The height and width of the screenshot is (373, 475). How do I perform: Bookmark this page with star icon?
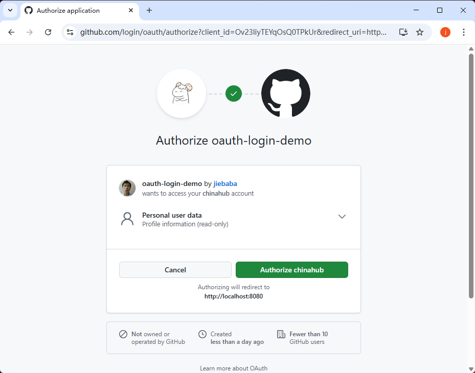(x=420, y=32)
